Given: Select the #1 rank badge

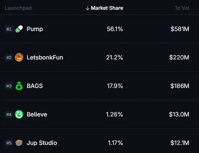Looking at the screenshot, I should pos(9,29).
